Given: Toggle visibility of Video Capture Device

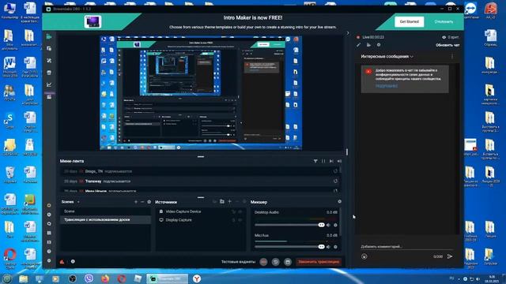Looking at the screenshot, I should click(240, 211).
